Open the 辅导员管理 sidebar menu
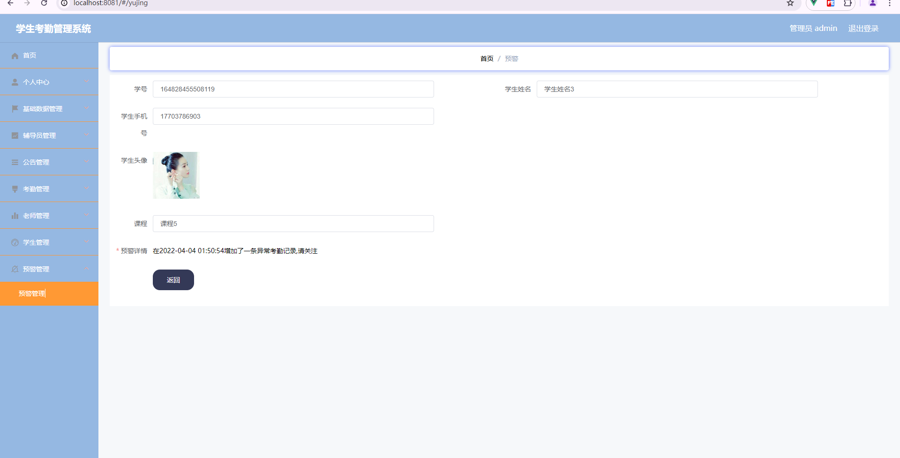 (x=49, y=135)
